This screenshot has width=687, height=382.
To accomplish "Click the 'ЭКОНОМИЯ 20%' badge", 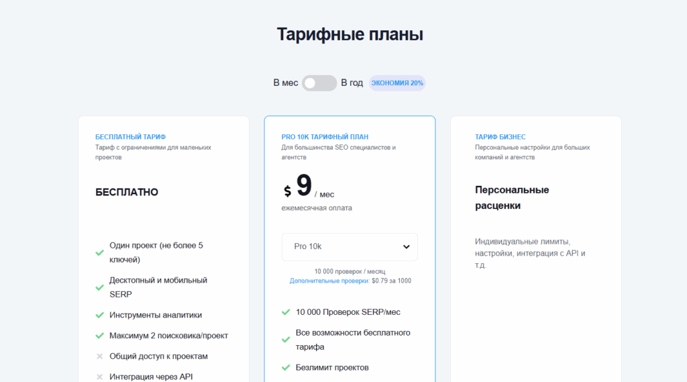I will (x=397, y=83).
